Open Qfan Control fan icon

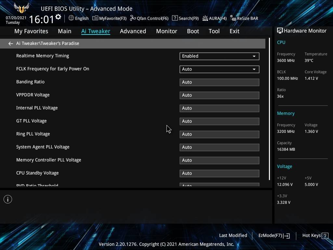point(133,18)
